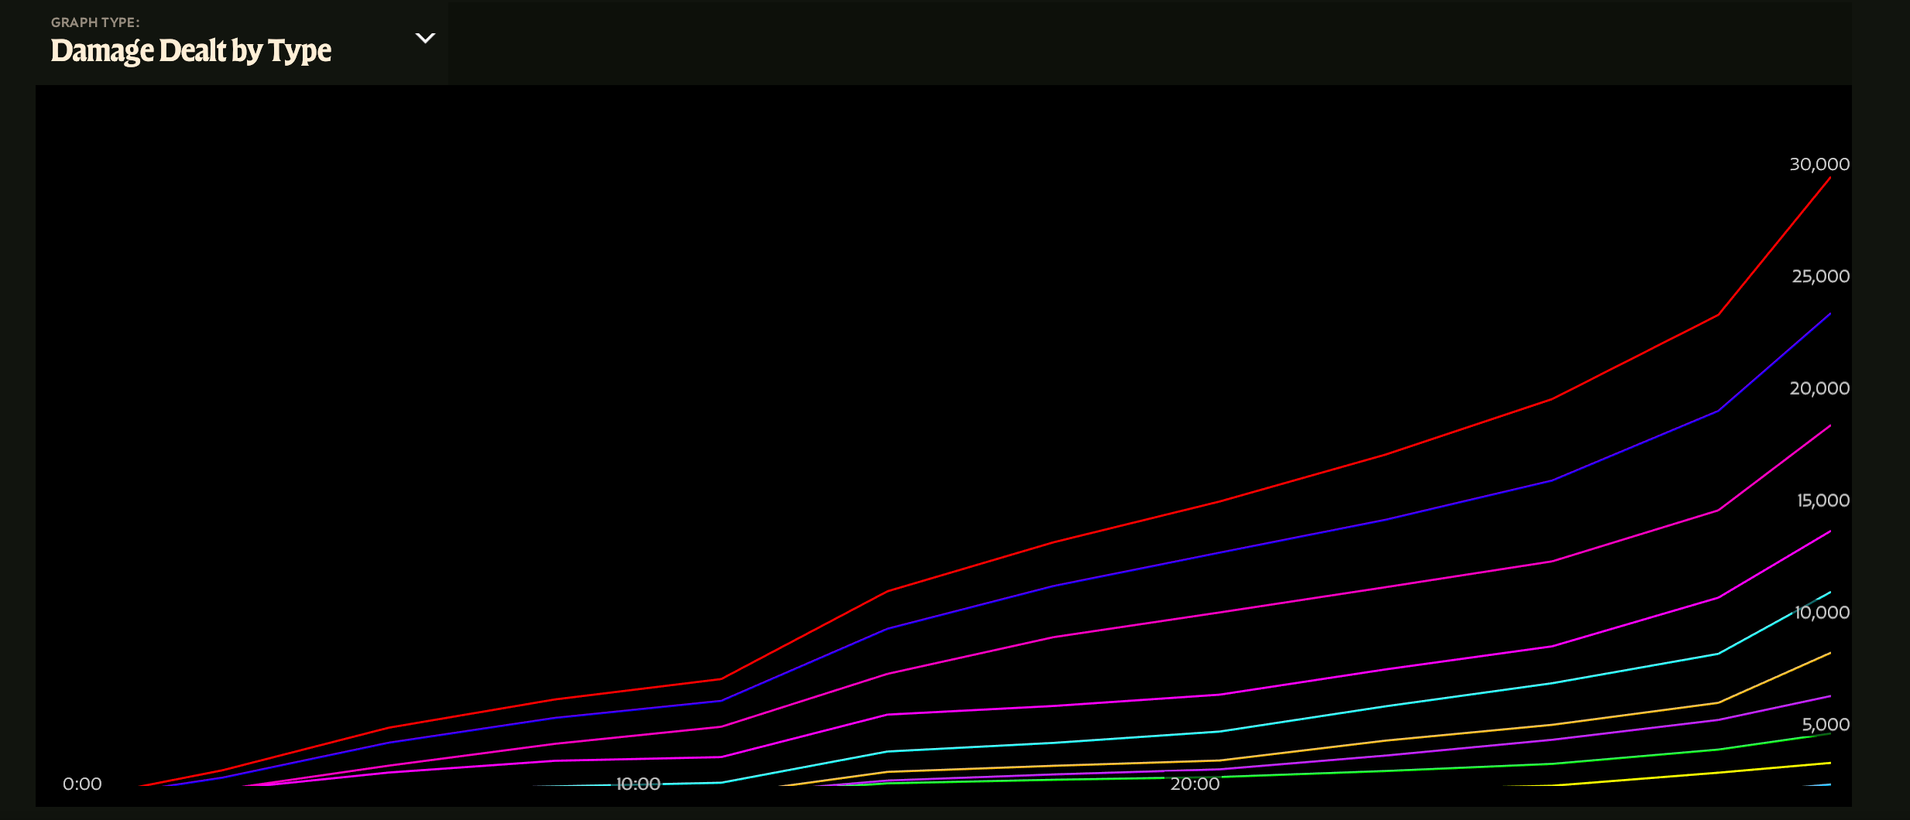Click the 10,000 damage axis label
Image resolution: width=1910 pixels, height=820 pixels.
(1823, 613)
